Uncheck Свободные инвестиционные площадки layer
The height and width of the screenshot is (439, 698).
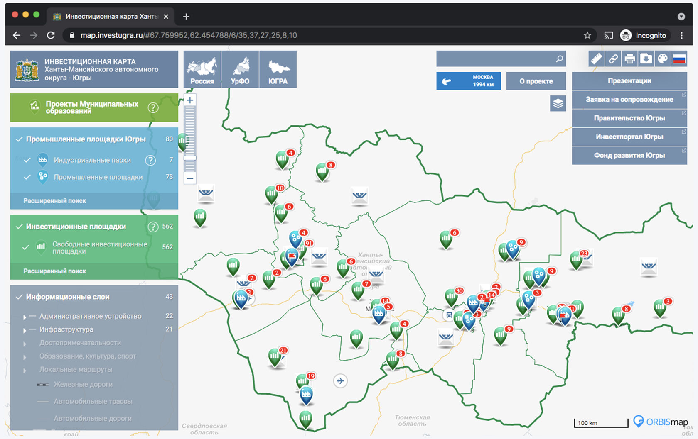pyautogui.click(x=26, y=247)
